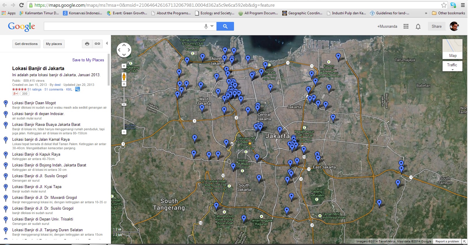Open the map in Google Earth via blue icon
468x245 pixels.
point(78,89)
